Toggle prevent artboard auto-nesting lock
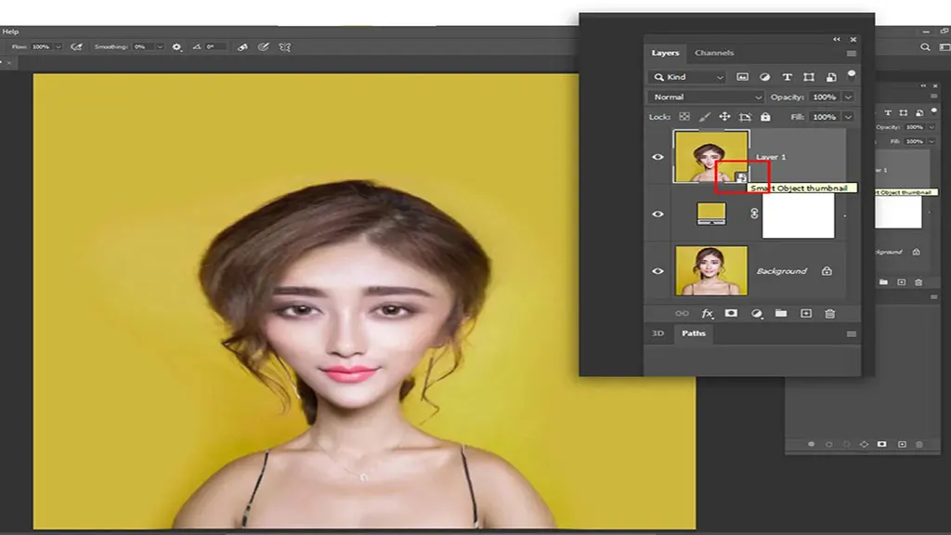Viewport: 951px width, 535px height. click(x=746, y=116)
